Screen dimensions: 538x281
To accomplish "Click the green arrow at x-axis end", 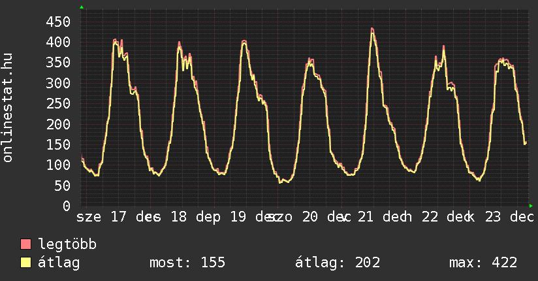I will 531,206.
